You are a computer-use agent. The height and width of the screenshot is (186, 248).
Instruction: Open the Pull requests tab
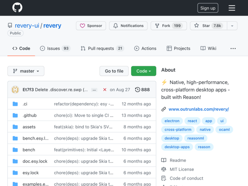click(102, 48)
